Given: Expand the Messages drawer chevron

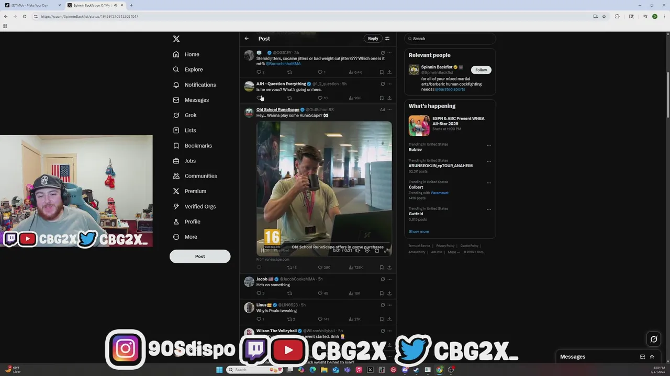Looking at the screenshot, I should coord(652,357).
